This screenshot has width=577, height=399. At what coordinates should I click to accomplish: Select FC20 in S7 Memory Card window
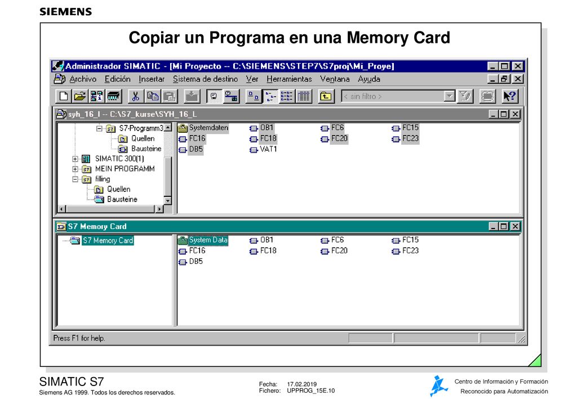[x=335, y=251]
